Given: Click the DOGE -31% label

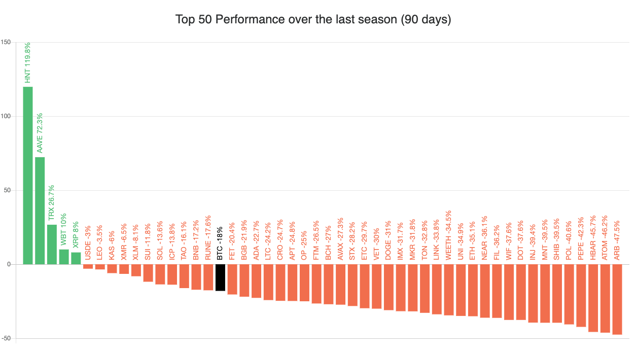Looking at the screenshot, I should tap(388, 240).
